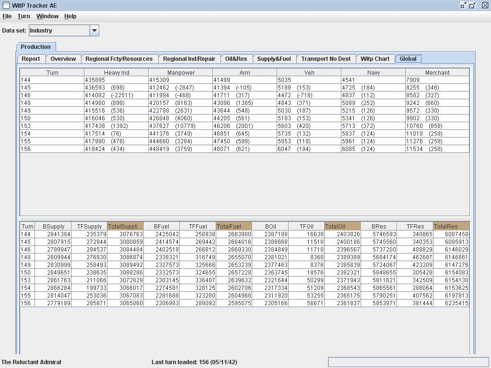Viewport: 491px width, 368px height.
Task: Click The Reluctant Admiral status text
Action: pyautogui.click(x=31, y=362)
